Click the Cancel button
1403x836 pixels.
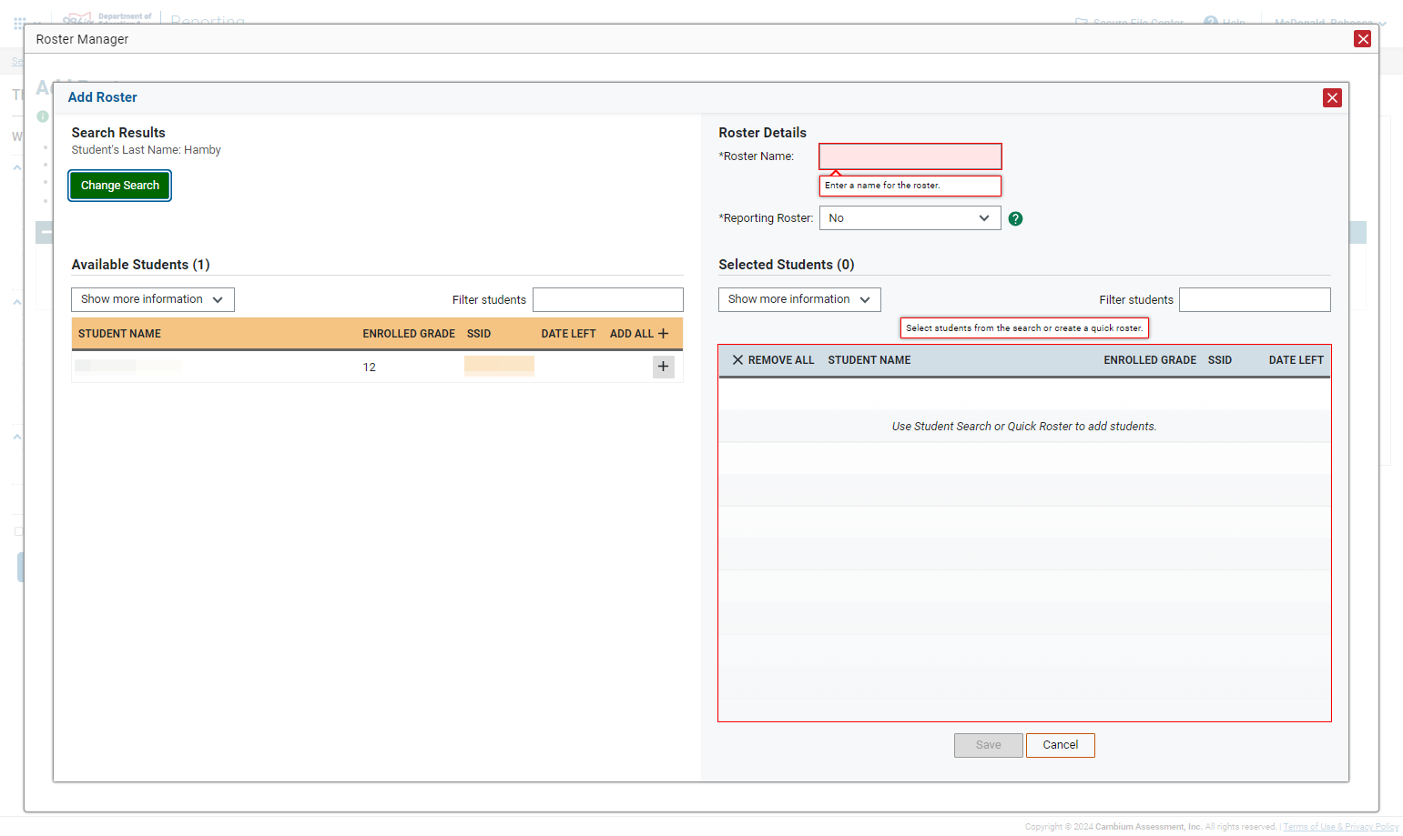1061,745
